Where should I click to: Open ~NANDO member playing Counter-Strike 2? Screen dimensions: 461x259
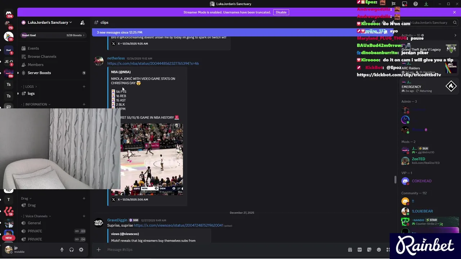[429, 222]
